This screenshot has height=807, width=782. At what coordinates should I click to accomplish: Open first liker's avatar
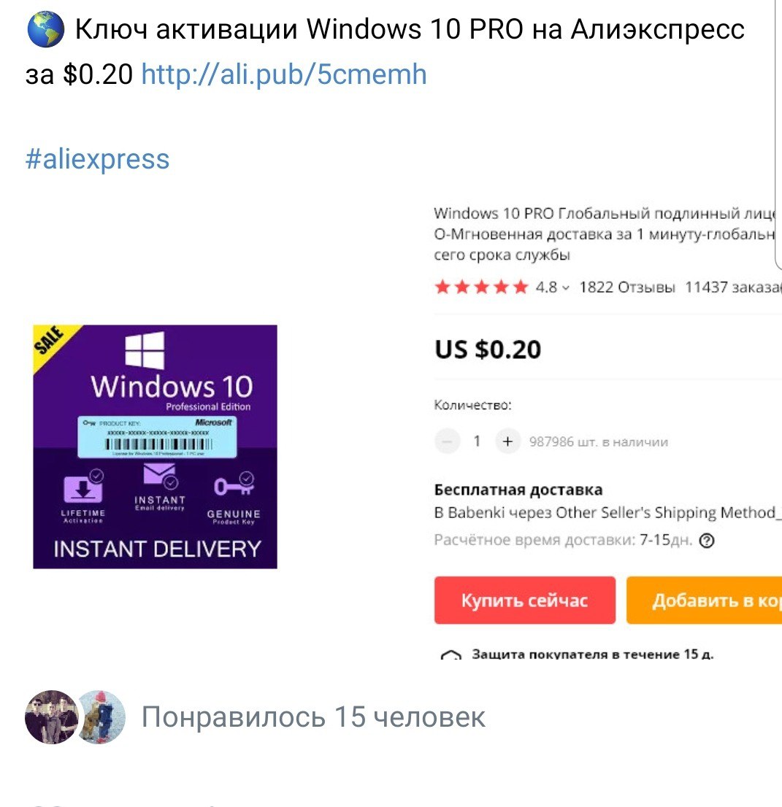[51, 717]
